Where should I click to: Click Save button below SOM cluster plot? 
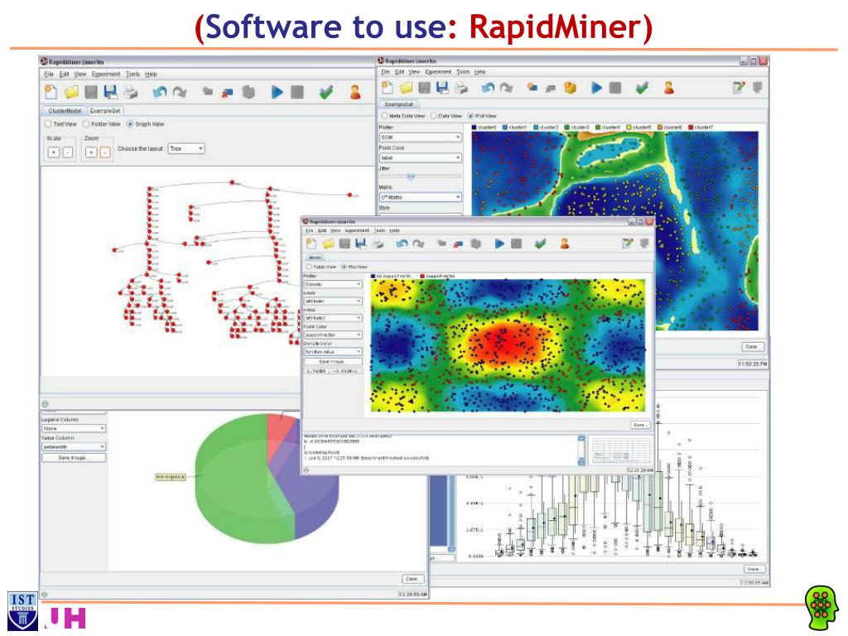[752, 346]
